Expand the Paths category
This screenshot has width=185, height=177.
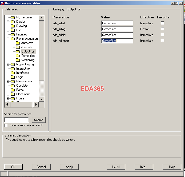[8, 90]
